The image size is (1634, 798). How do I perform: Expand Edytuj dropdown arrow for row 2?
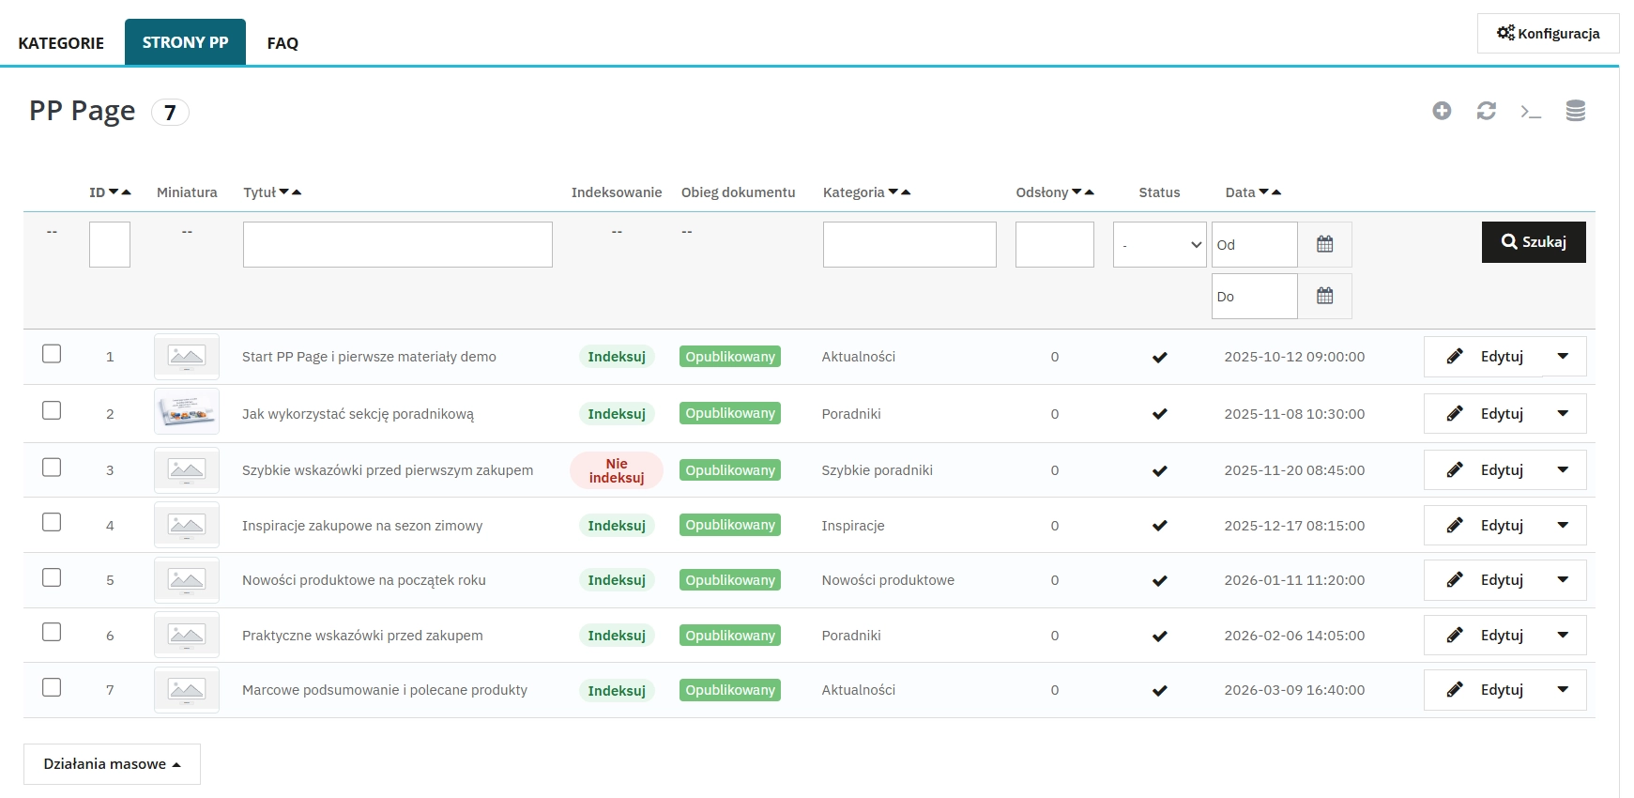point(1563,414)
